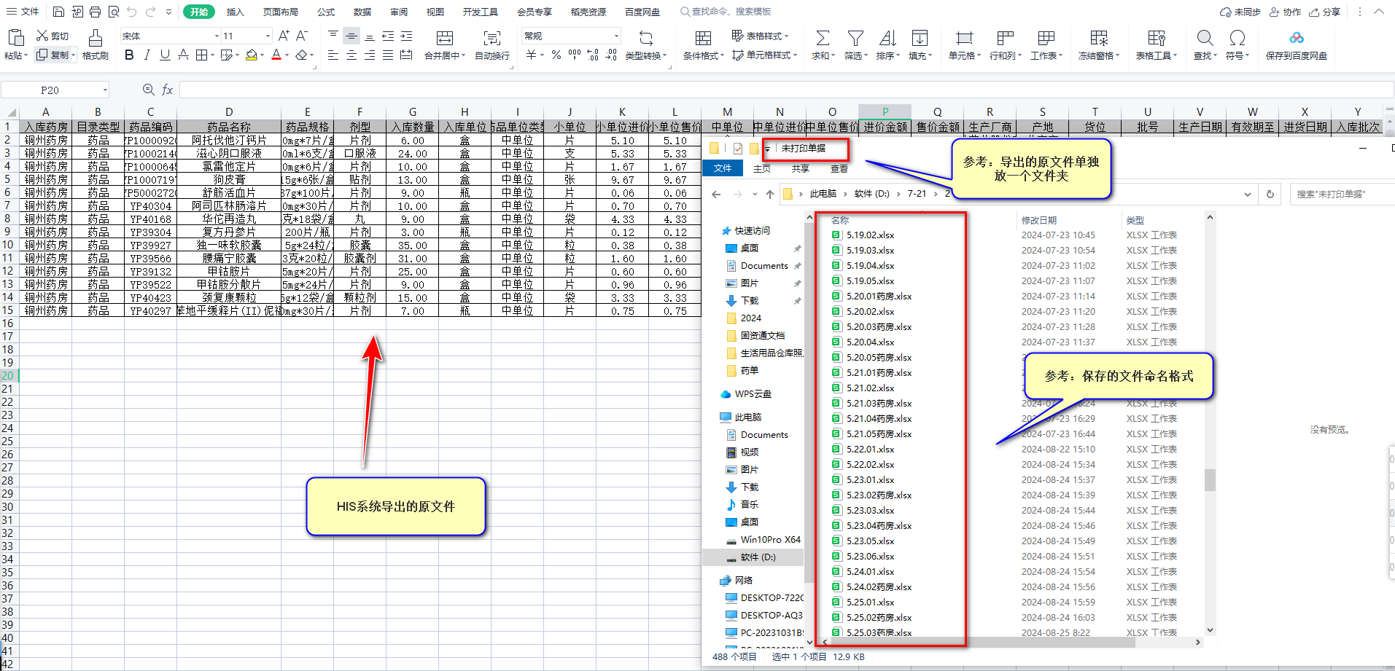This screenshot has height=671, width=1395.
Task: Switch to the 公式 (Formulas) ribbon tab
Action: (326, 12)
